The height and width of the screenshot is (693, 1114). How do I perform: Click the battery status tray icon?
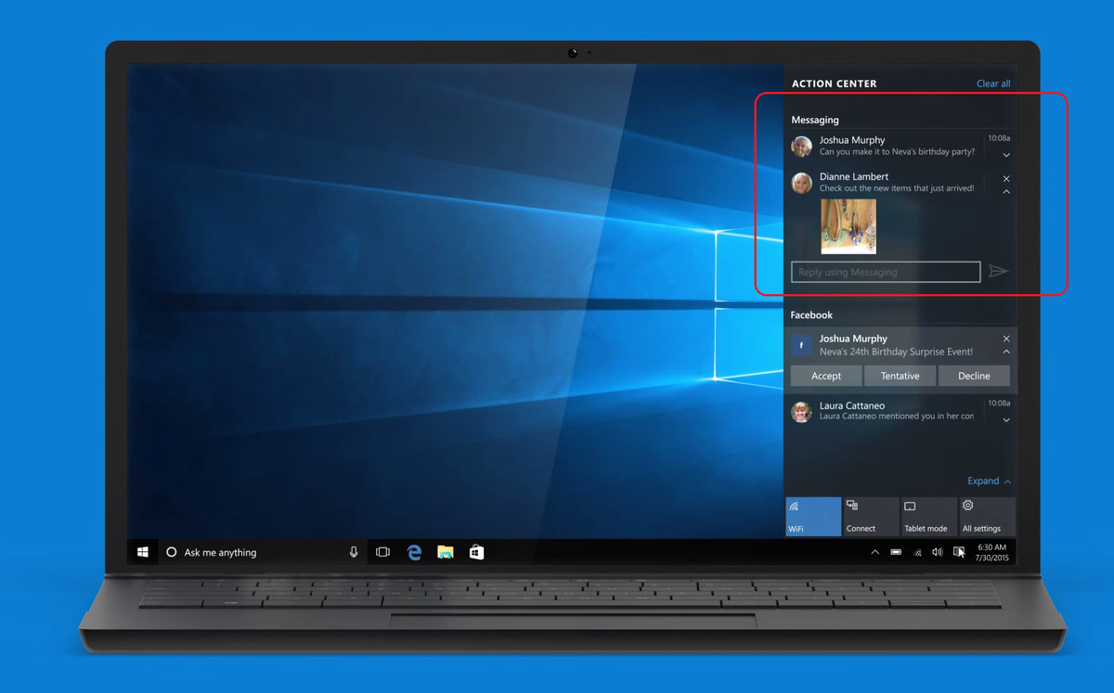pyautogui.click(x=896, y=552)
